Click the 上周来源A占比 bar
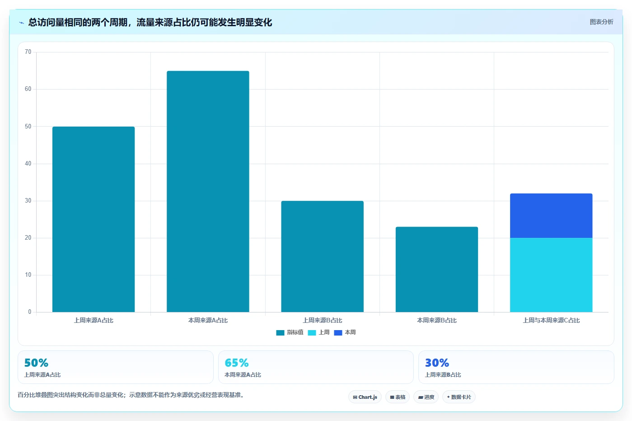632x421 pixels. pyautogui.click(x=94, y=219)
